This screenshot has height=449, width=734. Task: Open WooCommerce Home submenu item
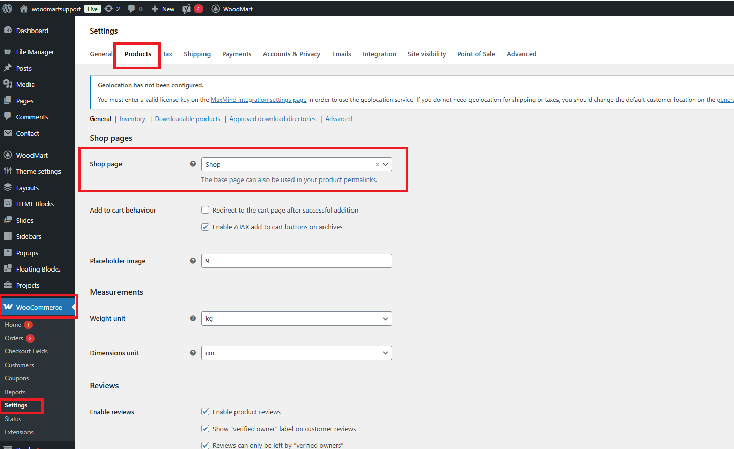[13, 325]
